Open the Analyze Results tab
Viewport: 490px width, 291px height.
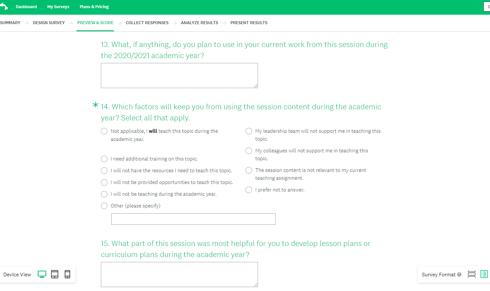199,23
